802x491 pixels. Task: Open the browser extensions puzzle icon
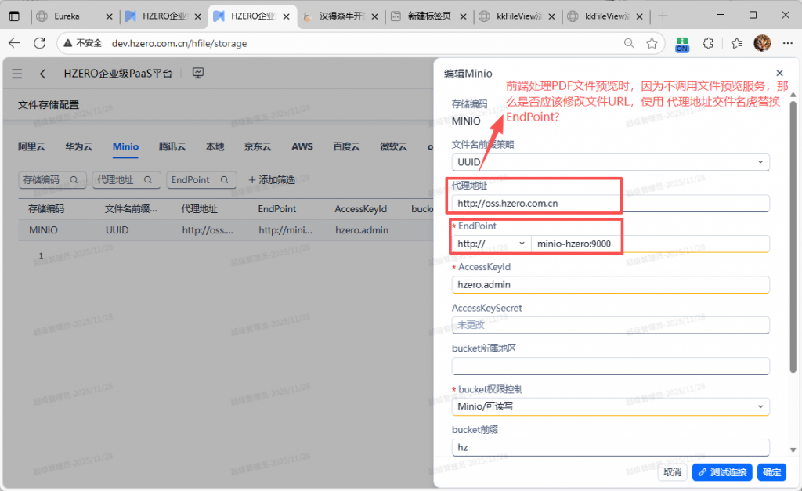[708, 43]
